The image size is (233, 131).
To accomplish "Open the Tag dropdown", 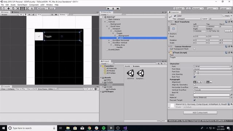I will [189, 19].
